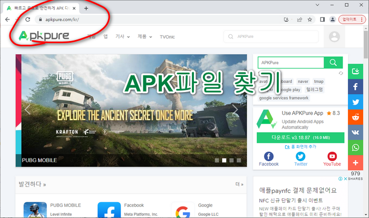Select the 텔레그램 search tag
Screen dimensions: 369x218
314,90
